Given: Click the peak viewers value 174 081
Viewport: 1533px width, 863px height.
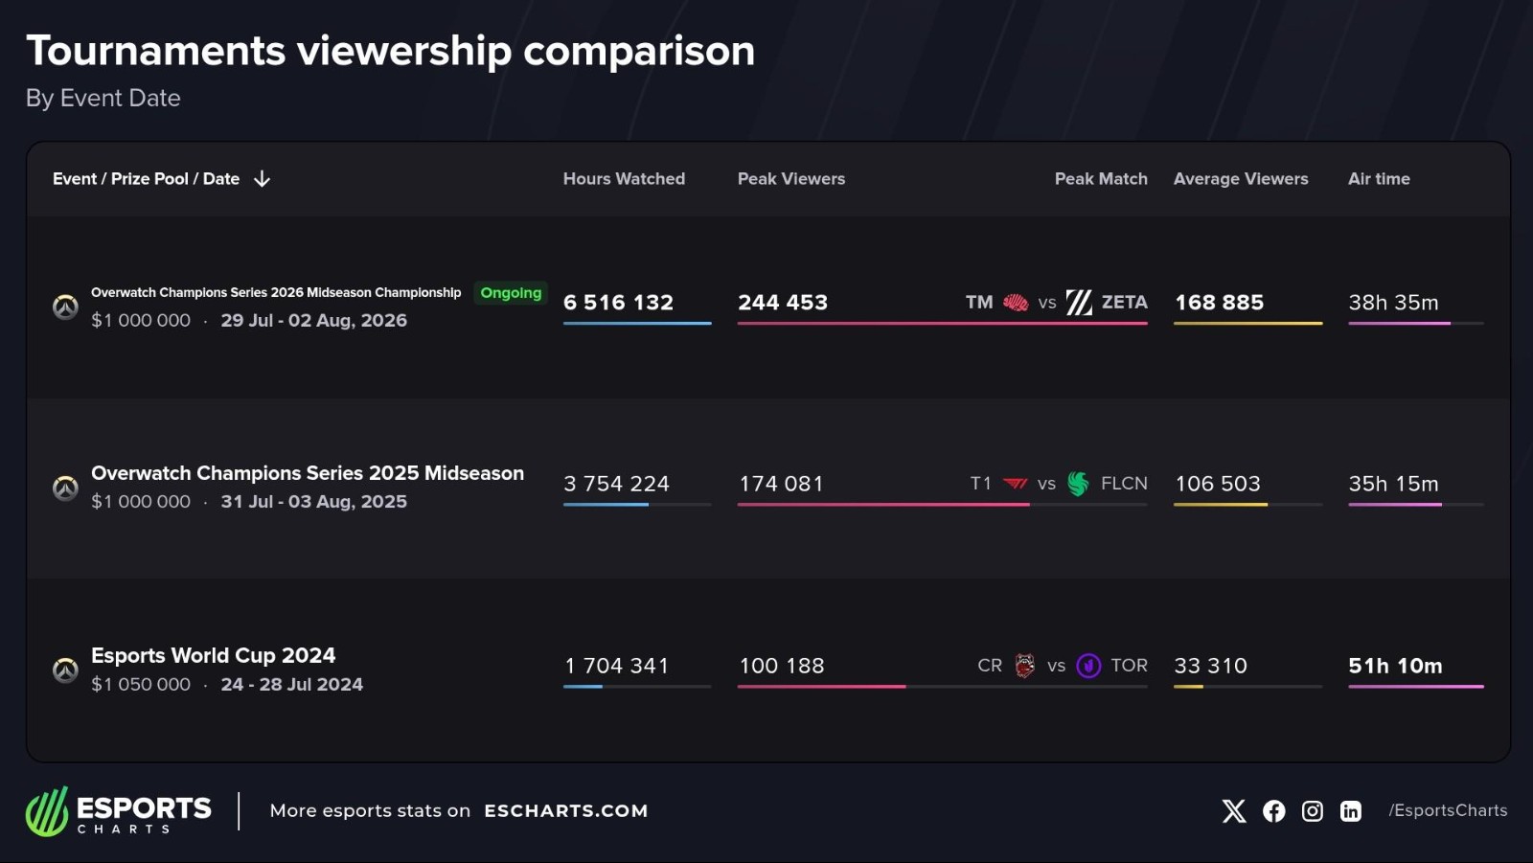Looking at the screenshot, I should (x=782, y=484).
